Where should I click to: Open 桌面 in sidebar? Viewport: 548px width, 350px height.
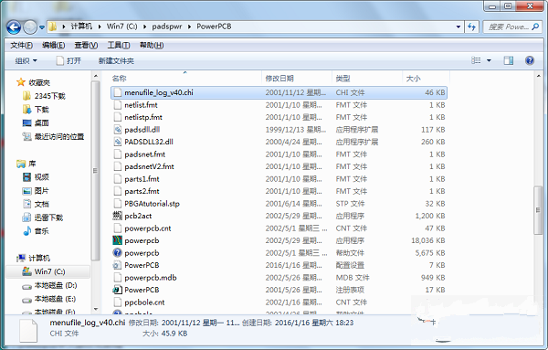(x=36, y=123)
